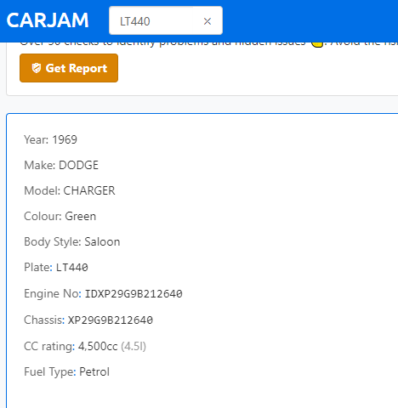Open the CARJAM home logo
The width and height of the screenshot is (398, 408).
(48, 20)
